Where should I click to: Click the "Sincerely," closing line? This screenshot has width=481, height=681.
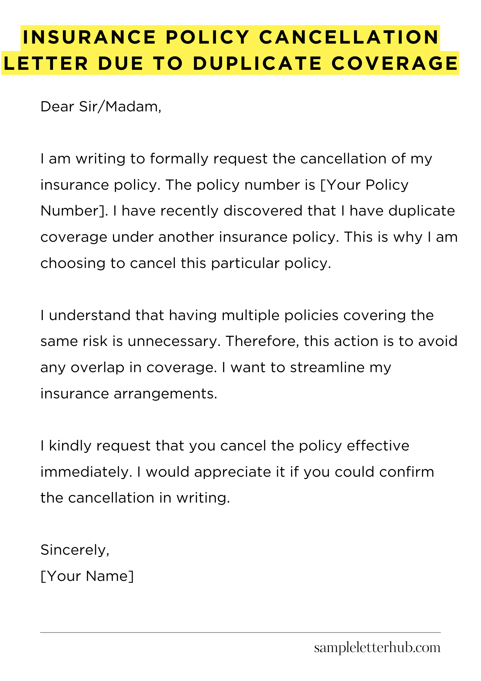pos(75,550)
